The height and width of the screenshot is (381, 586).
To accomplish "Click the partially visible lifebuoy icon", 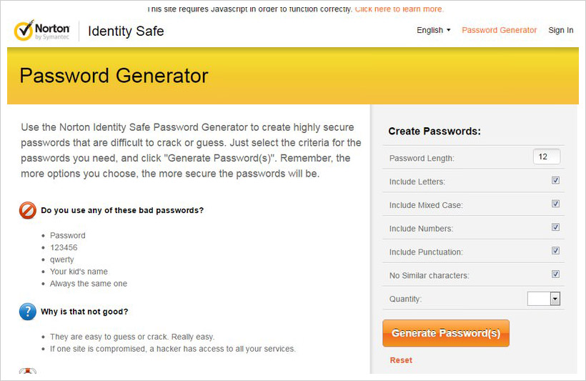I will coord(28,370).
